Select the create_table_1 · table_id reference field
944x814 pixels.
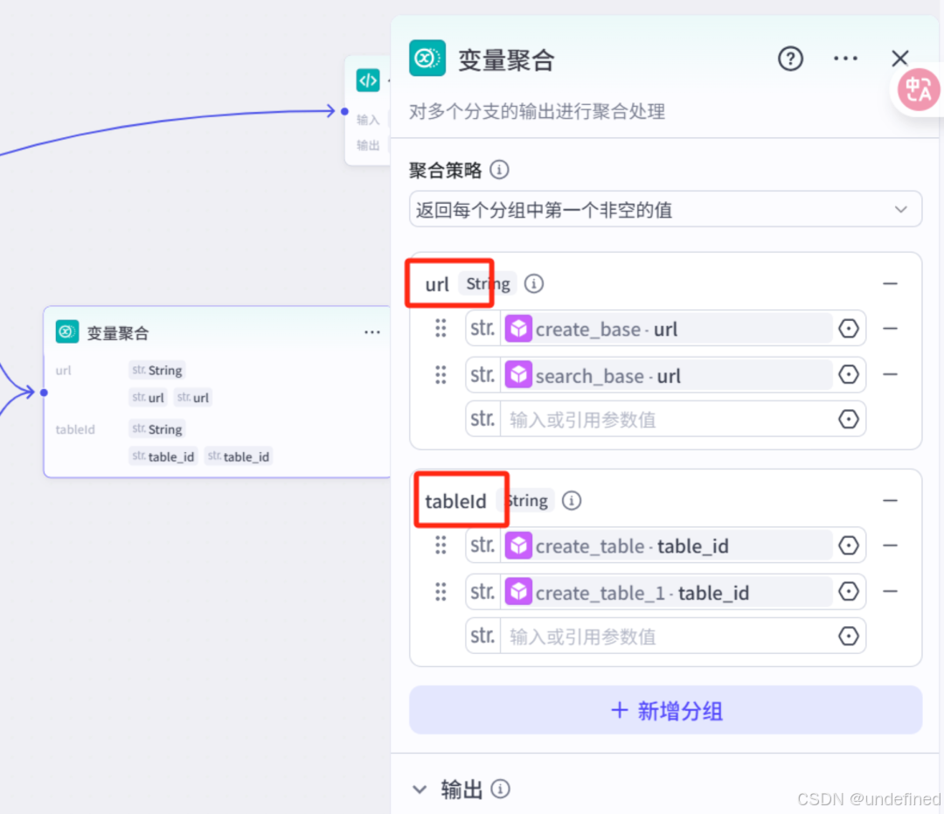[669, 592]
